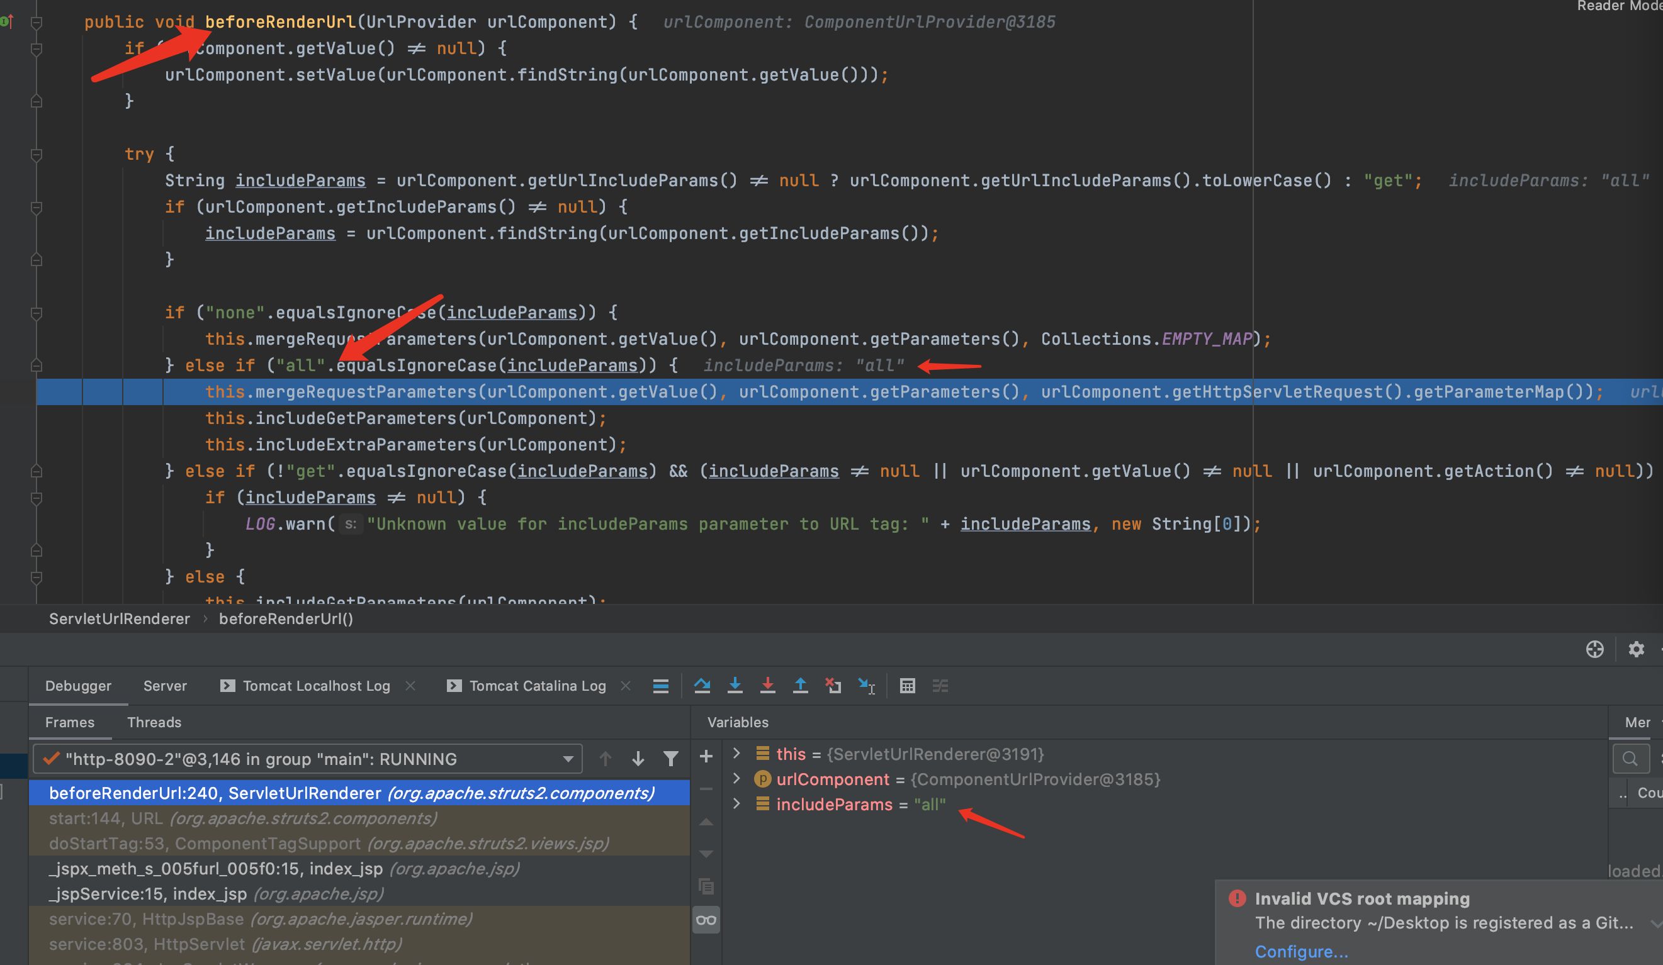Expand the includeParams variable node
The height and width of the screenshot is (965, 1663).
tap(736, 804)
